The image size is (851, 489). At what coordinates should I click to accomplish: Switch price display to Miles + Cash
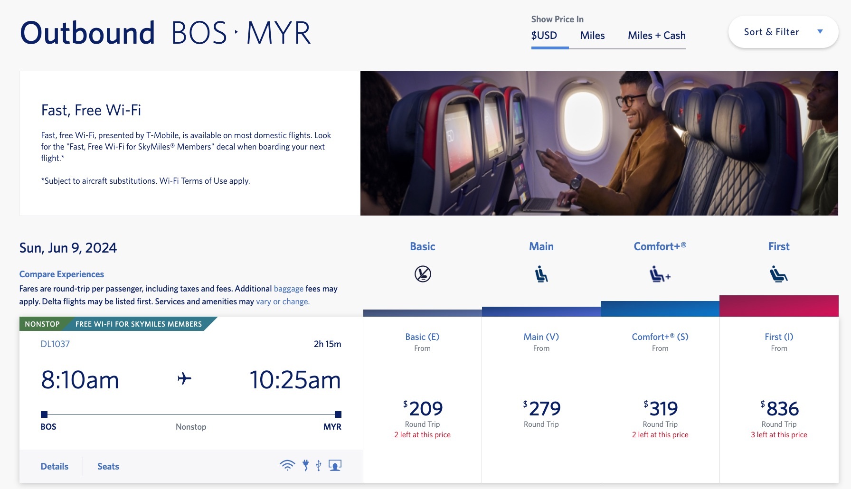click(656, 36)
